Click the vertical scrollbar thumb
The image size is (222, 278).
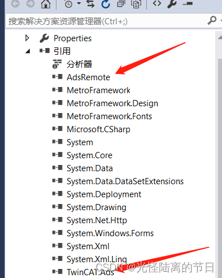[x=220, y=168]
